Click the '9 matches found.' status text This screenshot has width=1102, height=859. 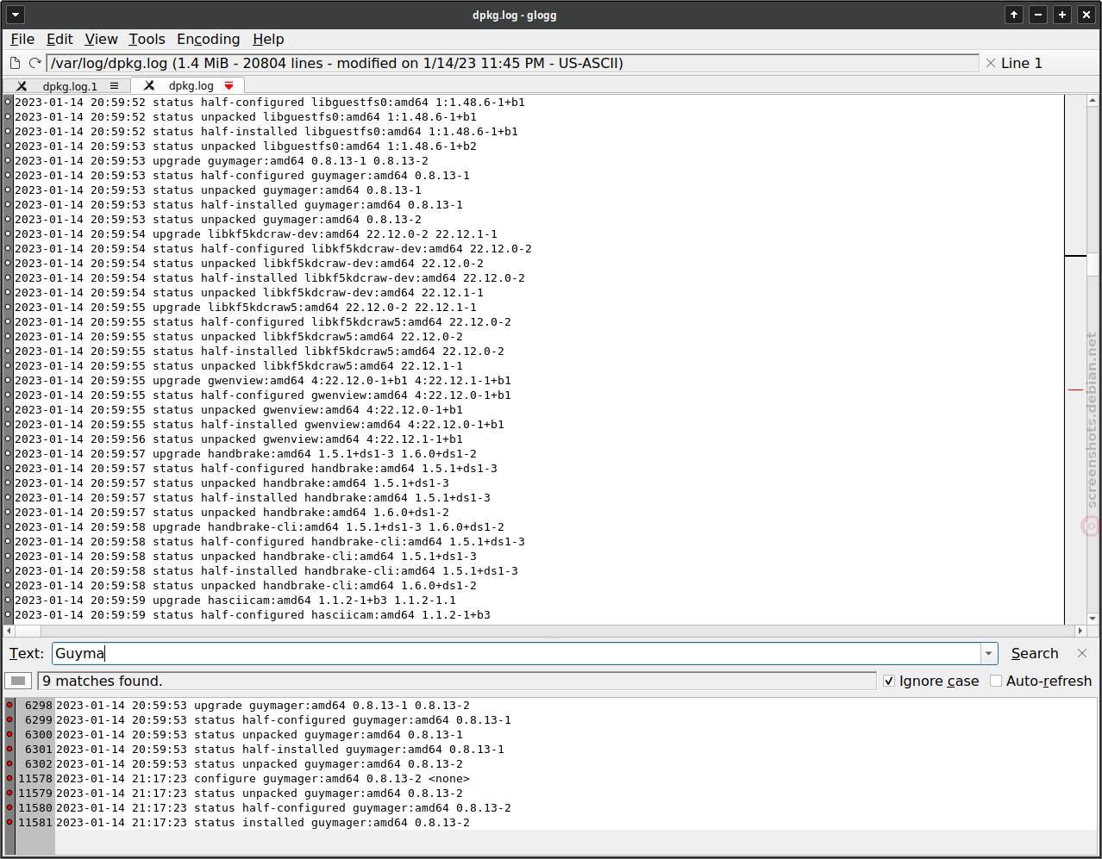pyautogui.click(x=103, y=681)
